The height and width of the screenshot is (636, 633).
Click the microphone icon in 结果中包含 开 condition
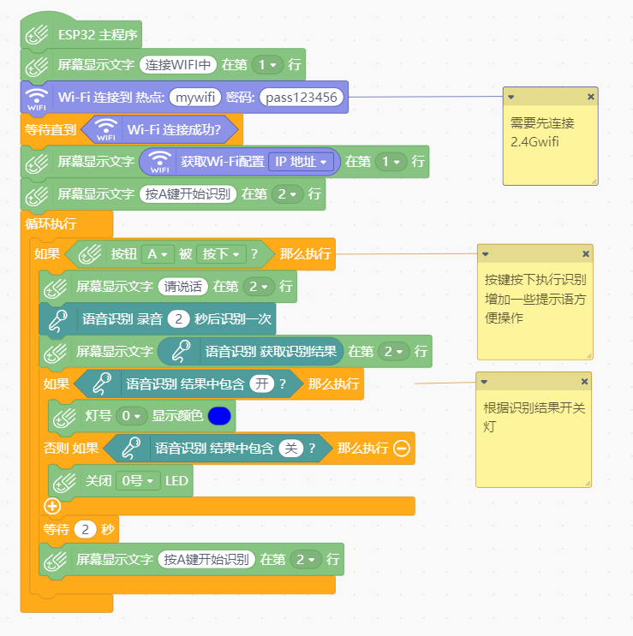click(x=101, y=383)
